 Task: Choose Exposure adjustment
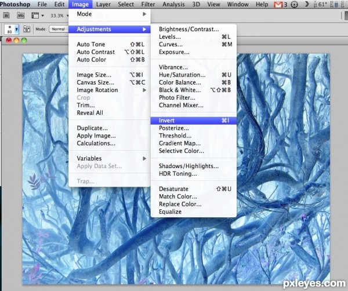[194, 52]
